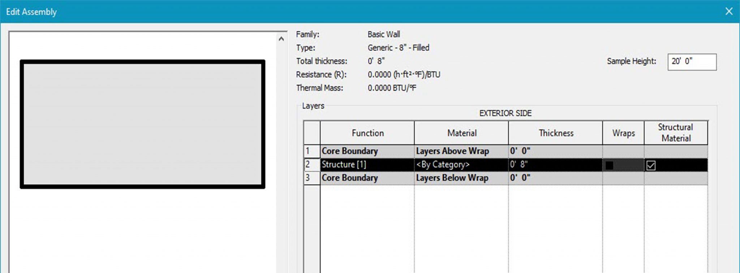Select row number 1 header
This screenshot has width=740, height=273.
coord(312,151)
